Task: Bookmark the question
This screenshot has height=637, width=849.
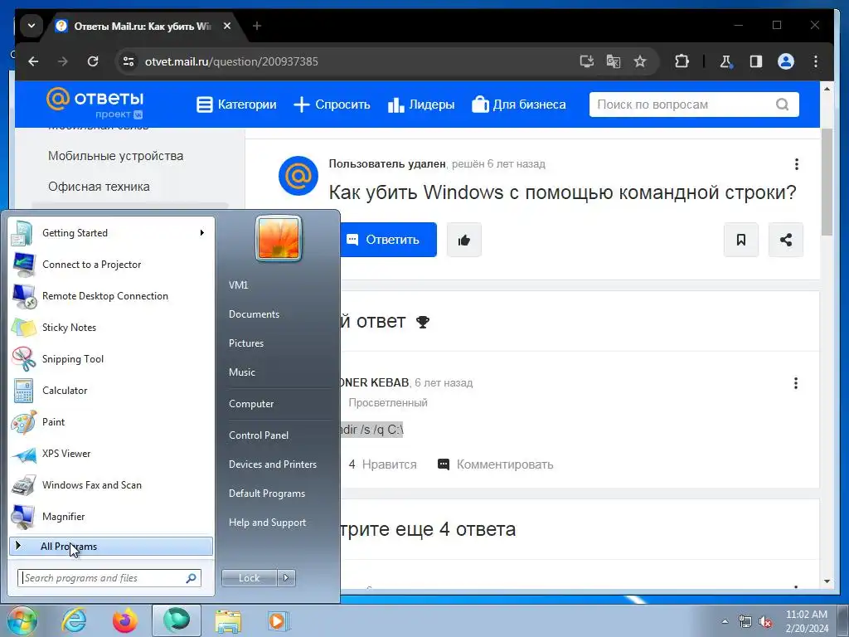Action: point(740,240)
